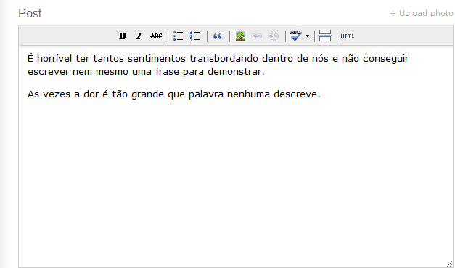Click the editor resize handle corner
Screen dimensions: 455x268
pyautogui.click(x=449, y=264)
